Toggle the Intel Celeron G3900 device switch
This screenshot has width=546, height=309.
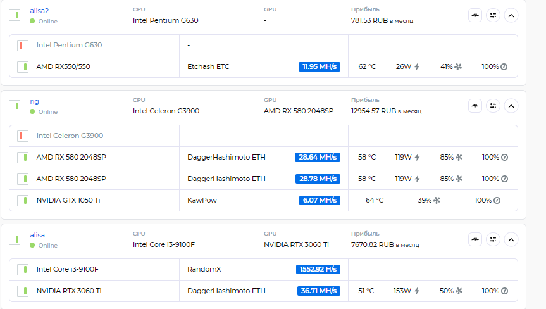coord(23,136)
